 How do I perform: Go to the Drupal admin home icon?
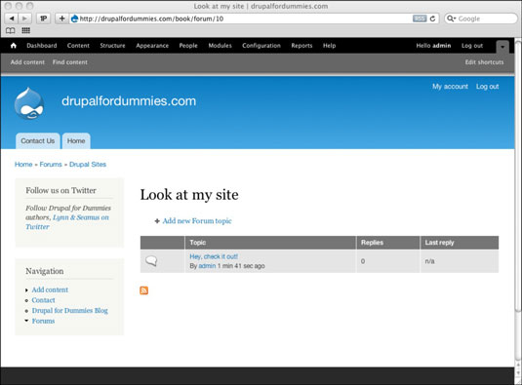click(14, 46)
